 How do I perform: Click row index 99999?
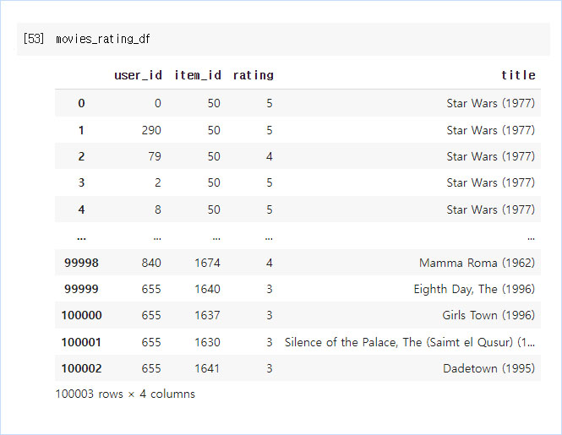click(81, 289)
